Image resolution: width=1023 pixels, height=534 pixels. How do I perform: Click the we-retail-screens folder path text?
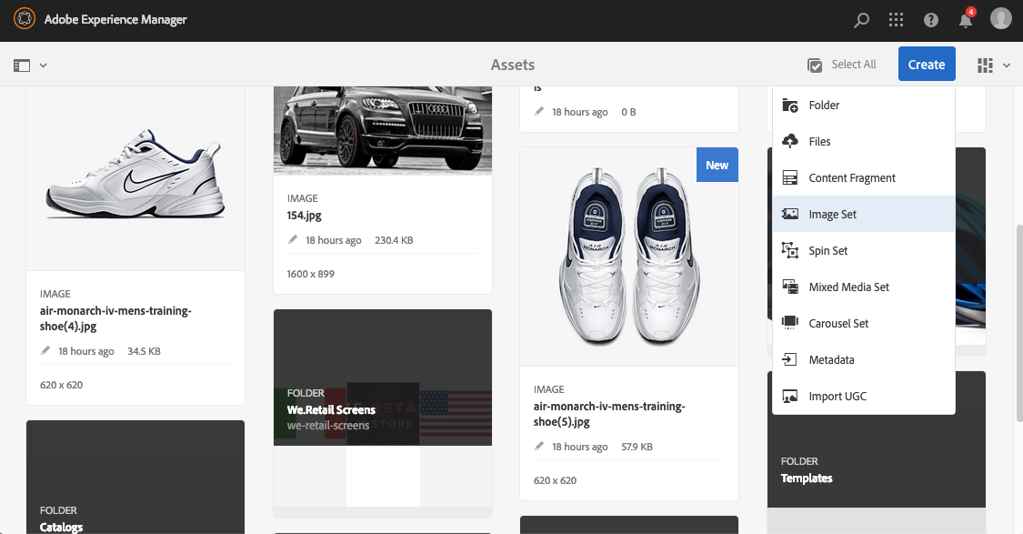(x=328, y=426)
